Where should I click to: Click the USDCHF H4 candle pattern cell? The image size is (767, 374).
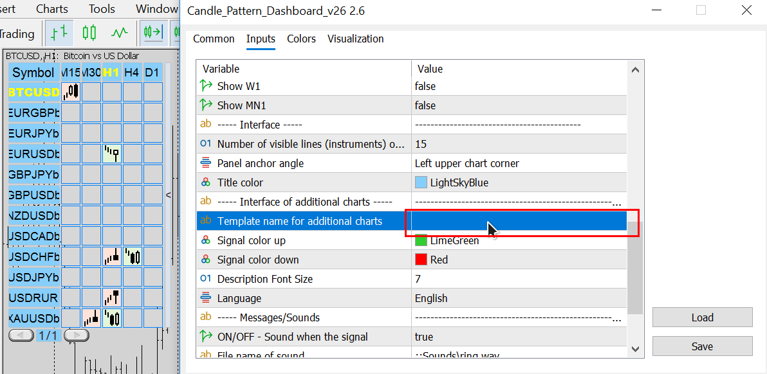133,257
